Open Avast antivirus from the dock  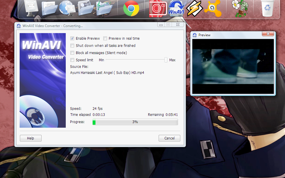213,9
